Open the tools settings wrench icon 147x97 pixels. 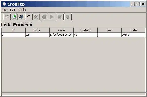(x=36, y=17)
